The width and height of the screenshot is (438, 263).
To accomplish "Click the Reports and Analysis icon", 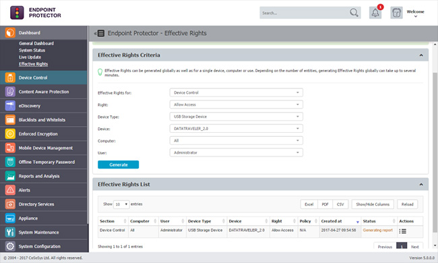I will (x=10, y=176).
